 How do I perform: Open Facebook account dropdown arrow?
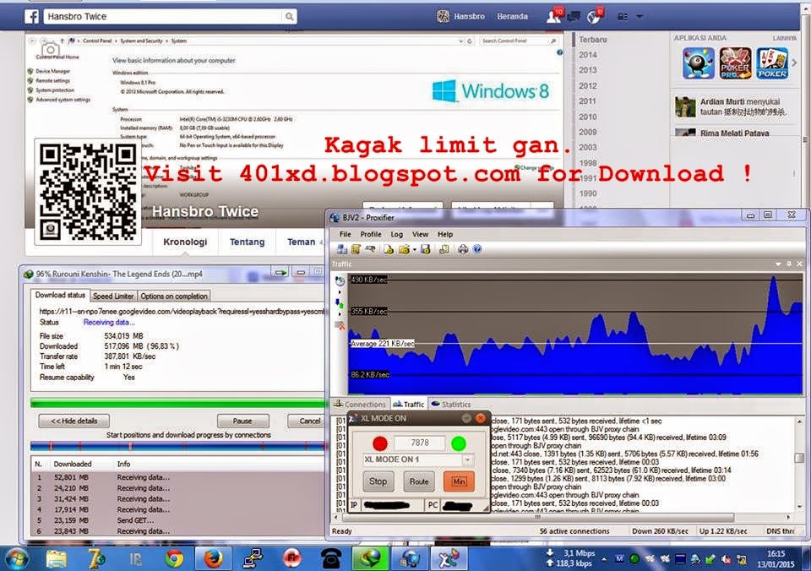pos(640,17)
